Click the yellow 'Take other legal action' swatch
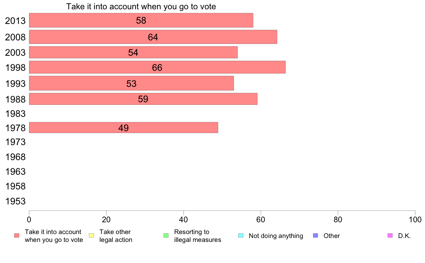 coord(91,235)
